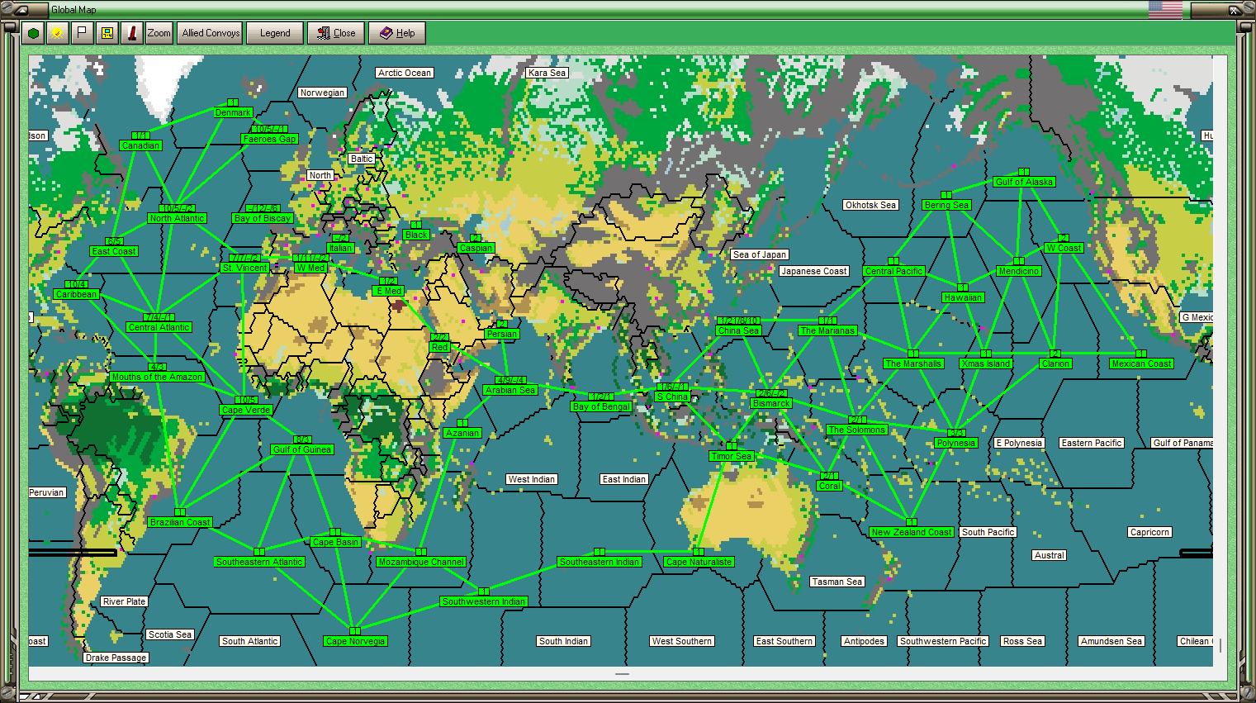Screen dimensions: 1256x703
Task: Click the white flag toolbar icon
Action: pos(82,33)
